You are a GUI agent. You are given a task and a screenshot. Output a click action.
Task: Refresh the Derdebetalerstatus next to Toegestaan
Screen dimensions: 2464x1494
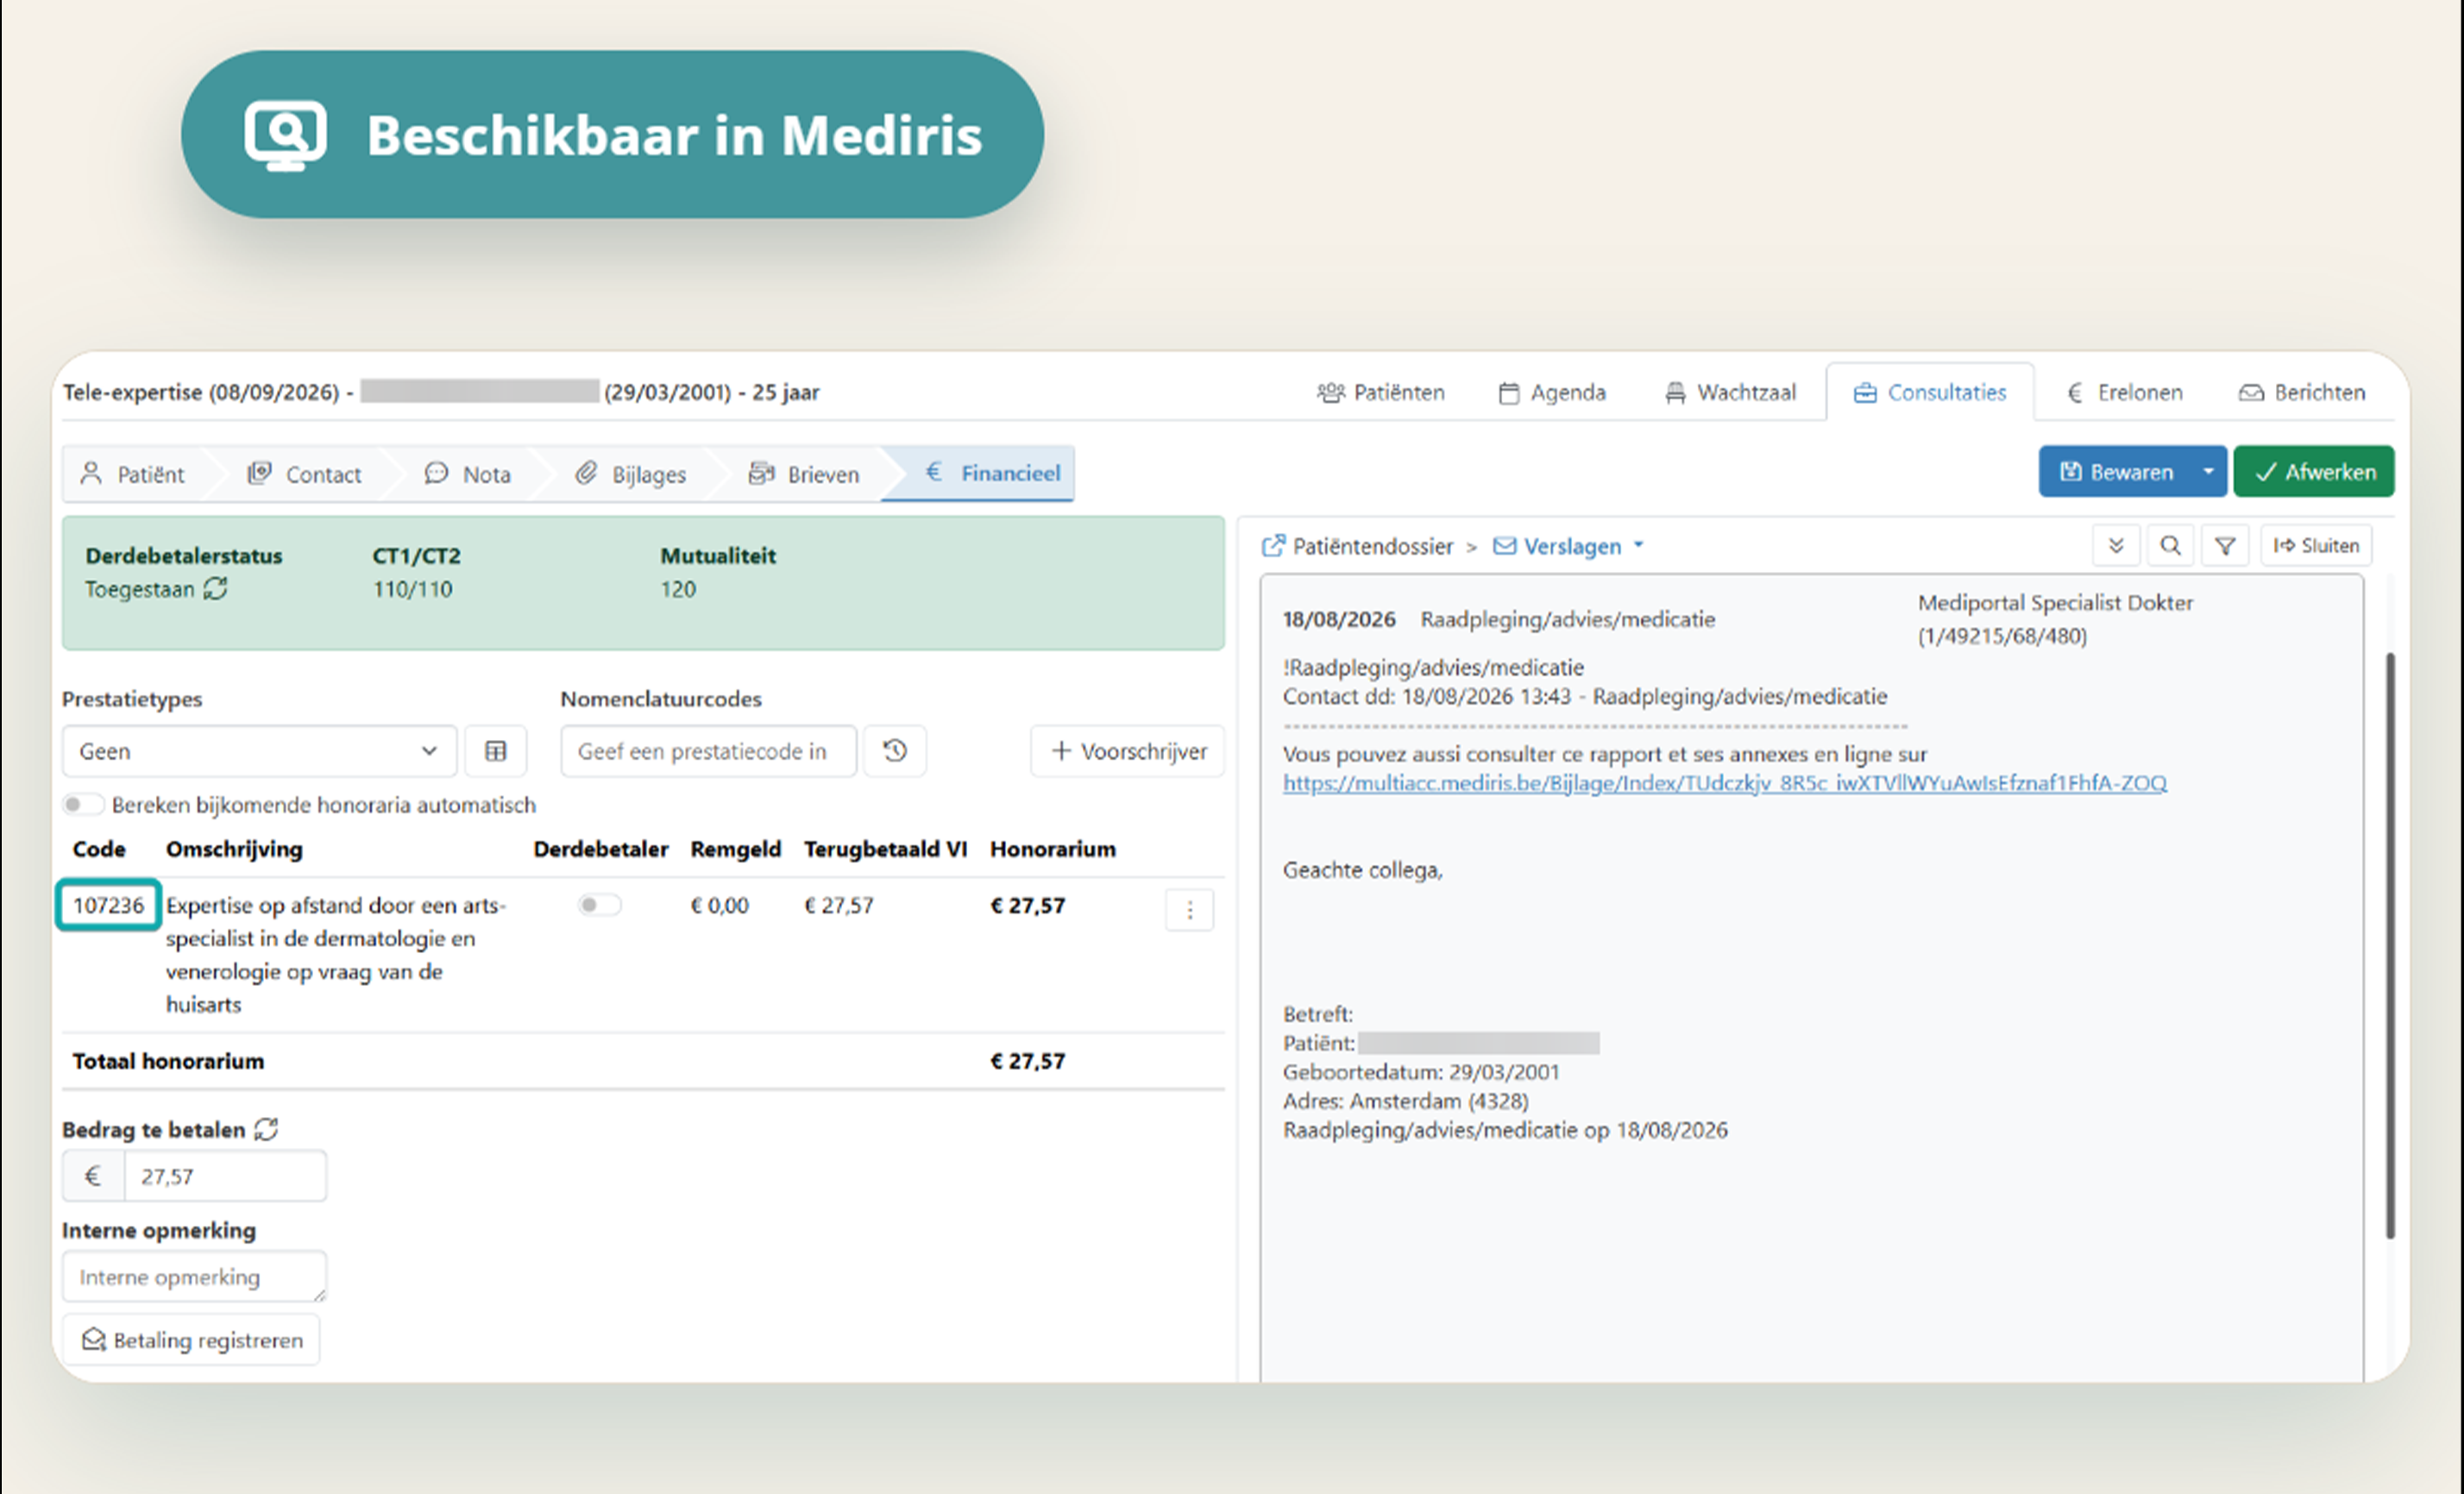click(x=216, y=589)
